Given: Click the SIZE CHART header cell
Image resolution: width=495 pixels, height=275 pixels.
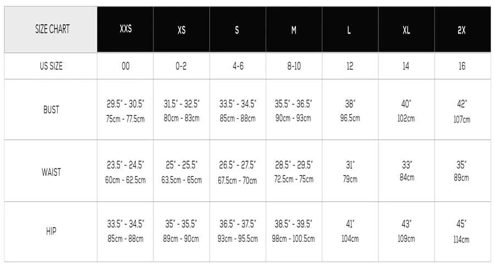Looking at the screenshot, I should coord(51,29).
